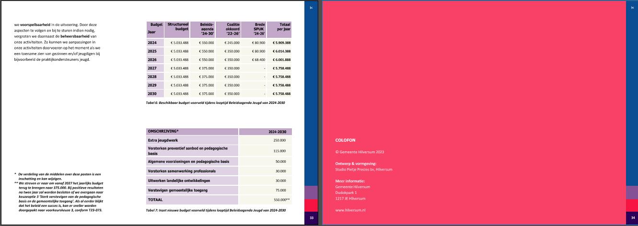
Task: Click the red block in page 34 sidebar
Action: pyautogui.click(x=632, y=205)
